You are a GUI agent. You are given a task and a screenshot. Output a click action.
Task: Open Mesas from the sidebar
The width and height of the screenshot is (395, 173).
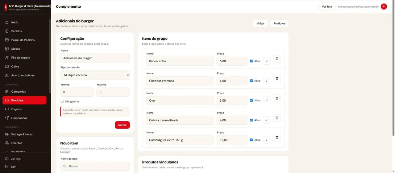24,49
